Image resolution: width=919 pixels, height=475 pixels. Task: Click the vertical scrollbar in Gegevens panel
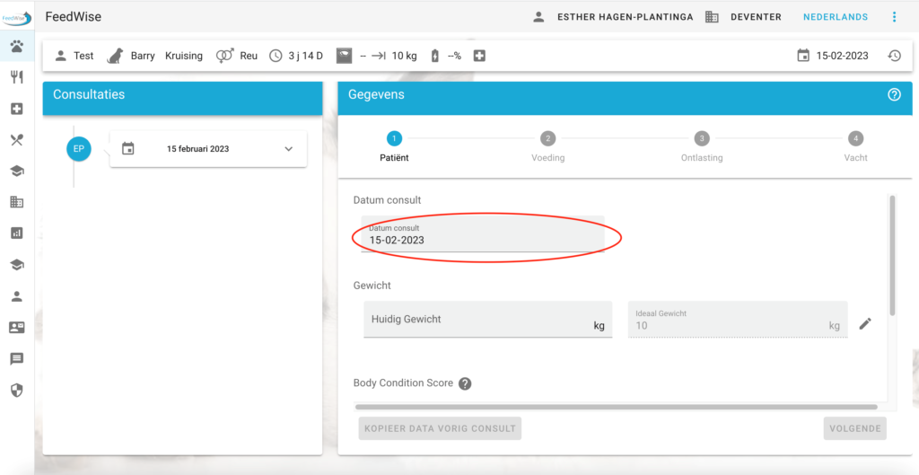892,255
